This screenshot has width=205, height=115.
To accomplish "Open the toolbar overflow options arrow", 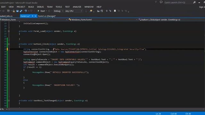I will (128, 12).
